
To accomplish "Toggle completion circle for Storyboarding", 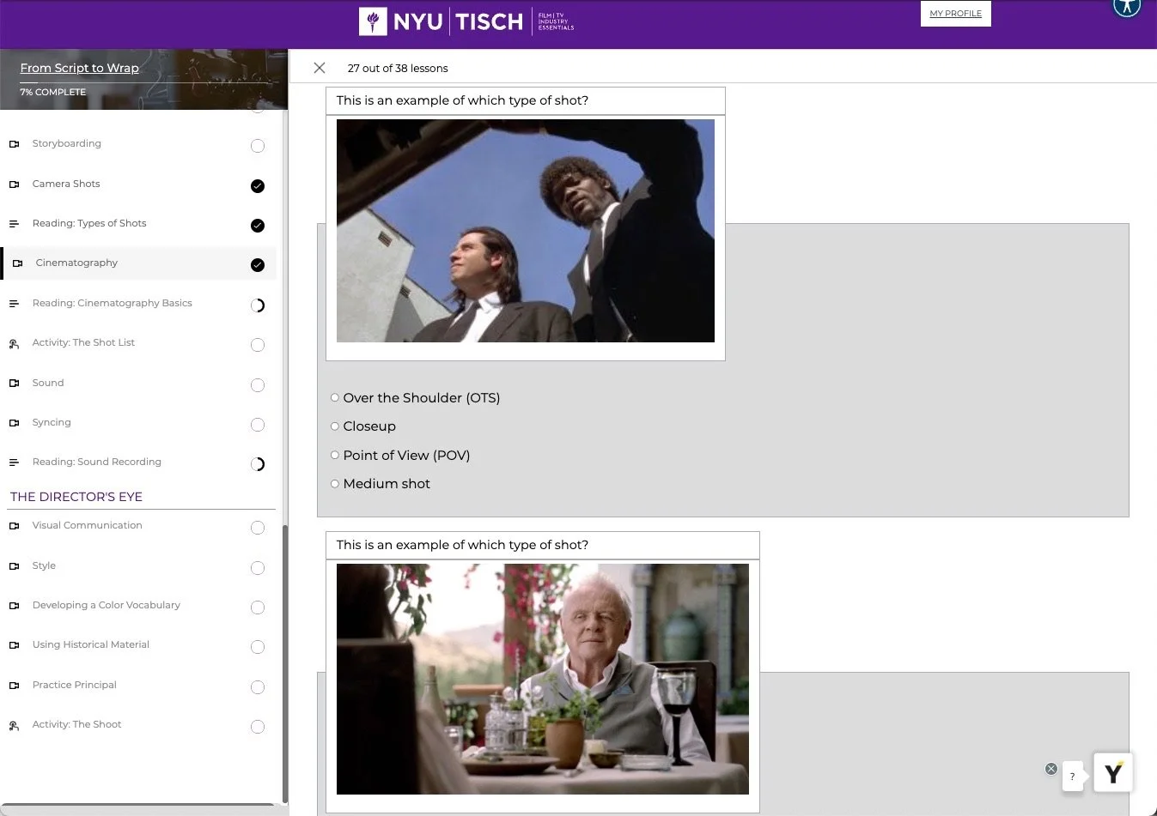I will [258, 146].
